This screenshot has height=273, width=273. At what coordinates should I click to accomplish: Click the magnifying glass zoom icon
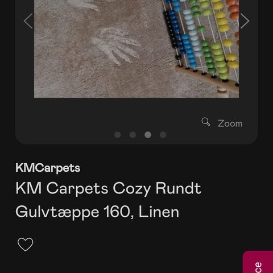(x=206, y=122)
